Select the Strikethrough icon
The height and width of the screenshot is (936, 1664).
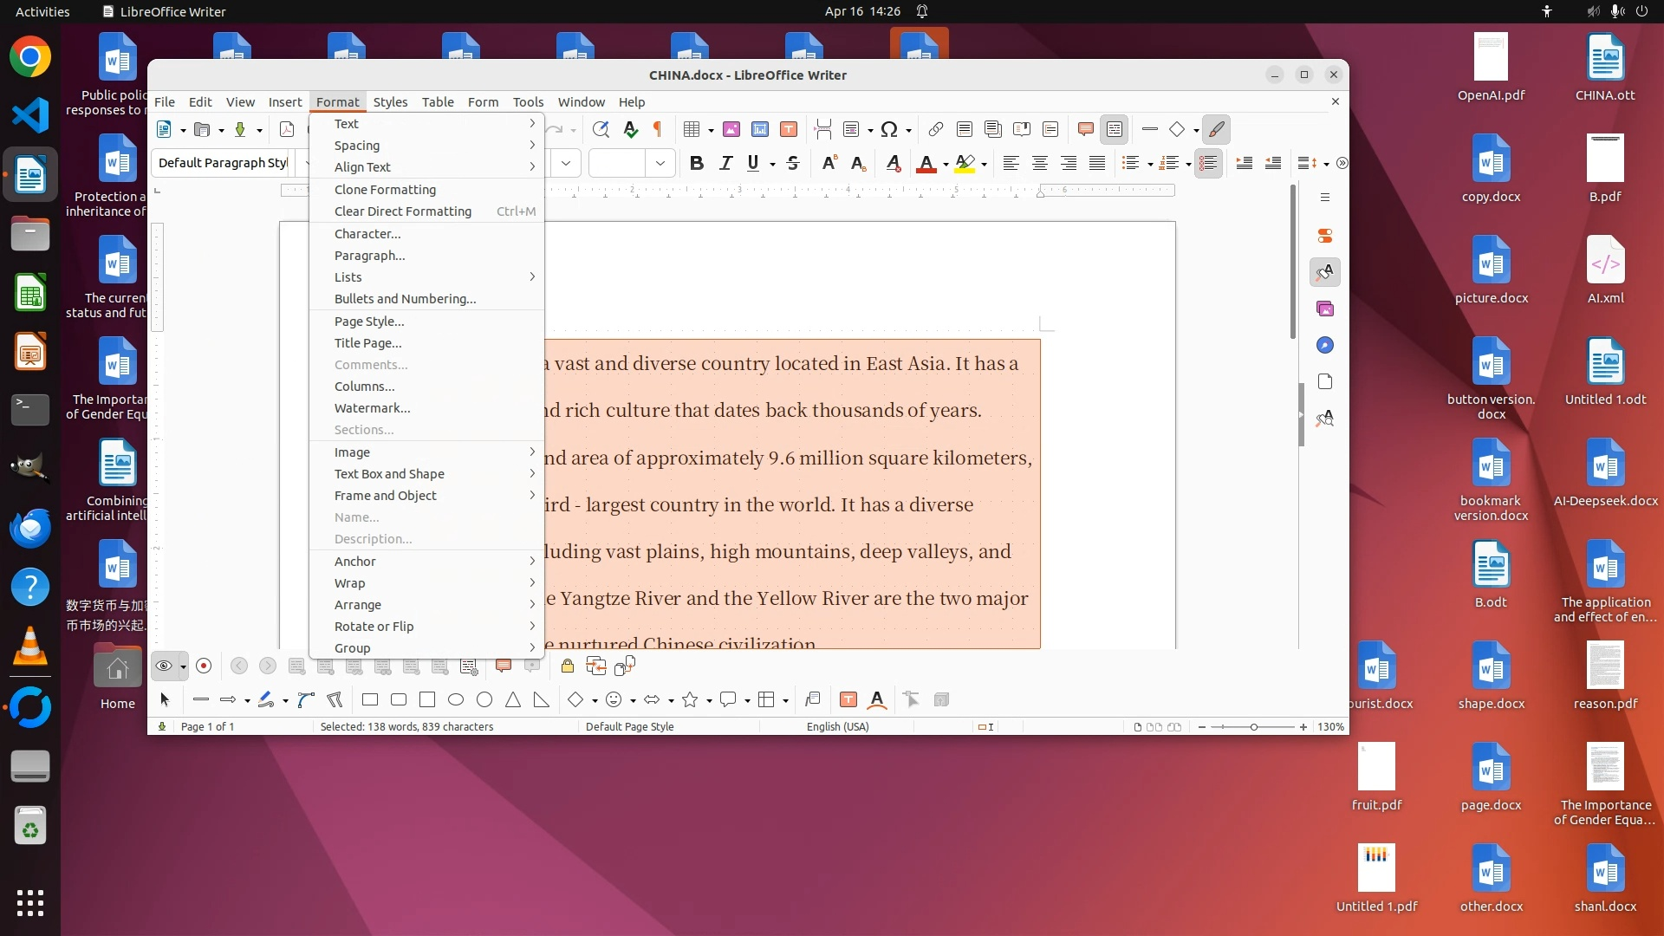pyautogui.click(x=792, y=163)
